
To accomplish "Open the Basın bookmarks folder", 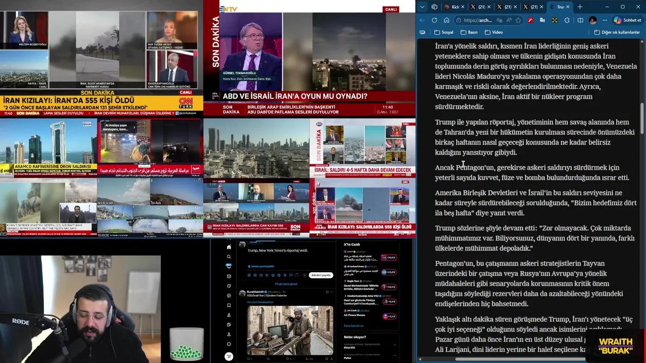I will [x=469, y=32].
